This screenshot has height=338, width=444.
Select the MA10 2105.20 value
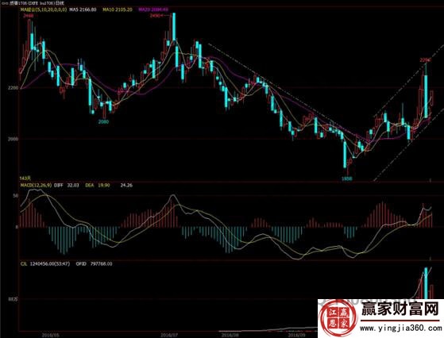tap(118, 10)
